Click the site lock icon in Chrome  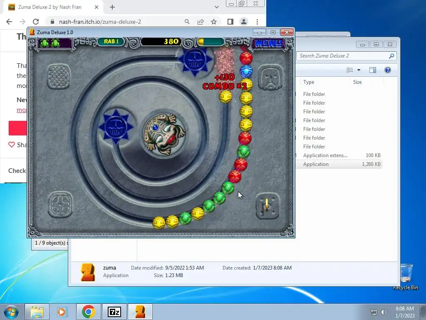[x=52, y=22]
